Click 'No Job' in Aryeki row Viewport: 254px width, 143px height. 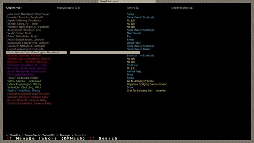[131, 21]
